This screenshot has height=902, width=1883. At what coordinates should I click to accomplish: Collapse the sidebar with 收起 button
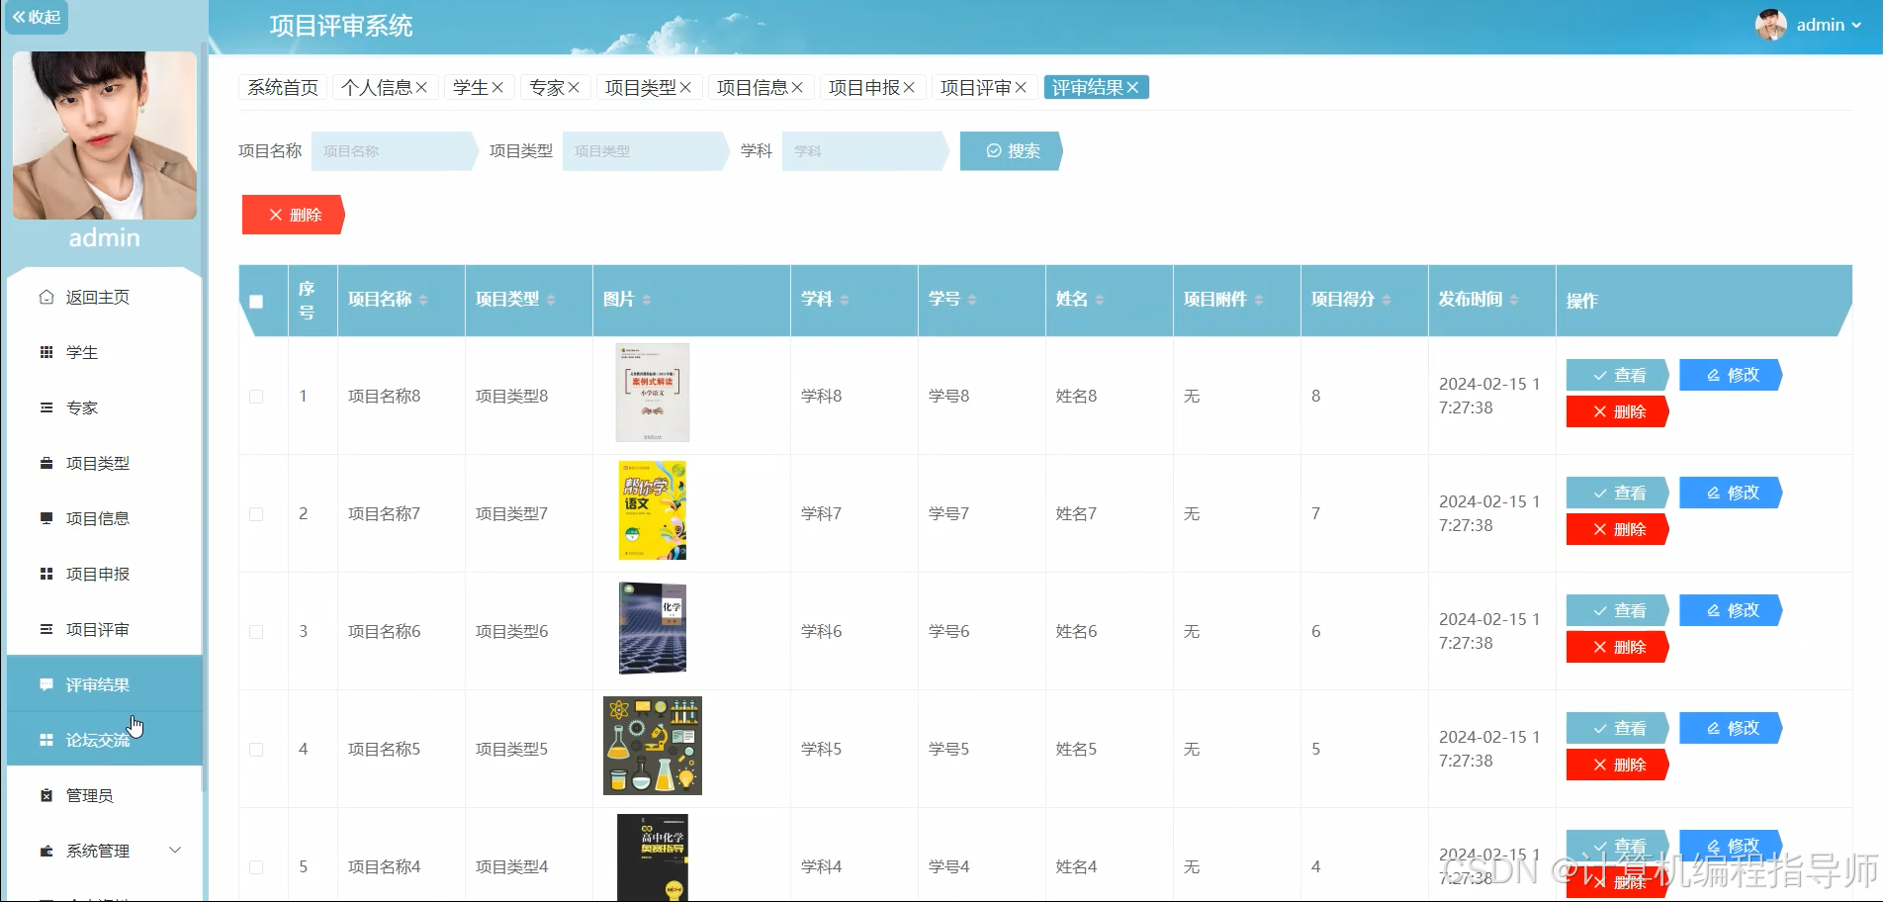[x=37, y=17]
